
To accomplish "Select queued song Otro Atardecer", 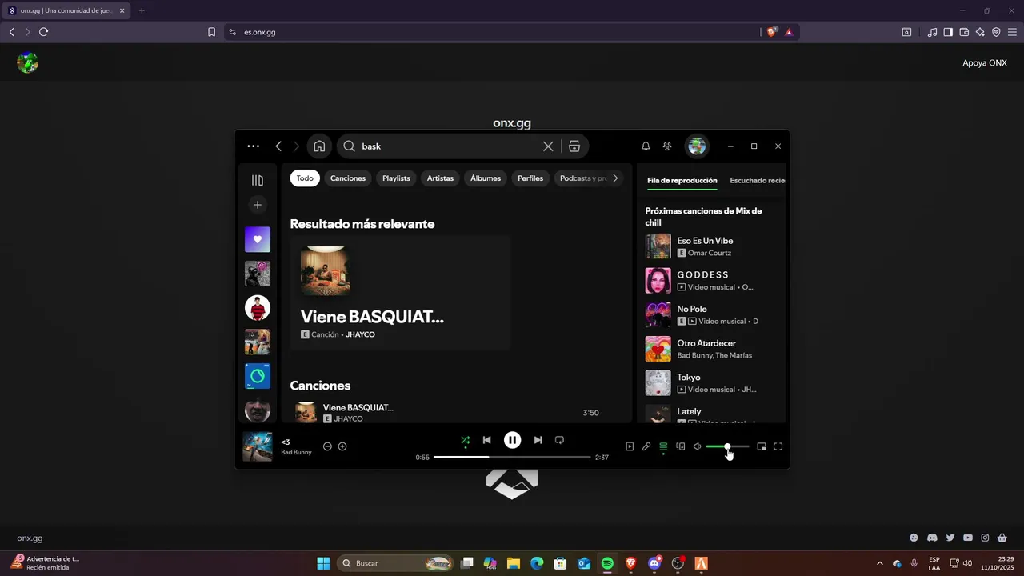I will click(712, 349).
